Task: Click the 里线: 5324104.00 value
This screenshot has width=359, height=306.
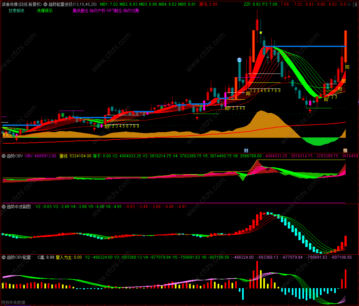Action: (x=75, y=156)
